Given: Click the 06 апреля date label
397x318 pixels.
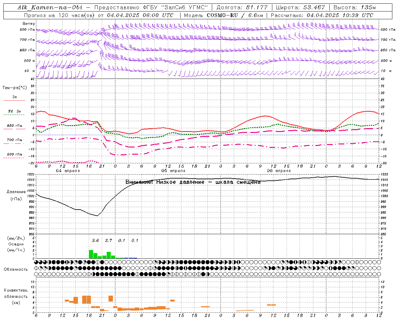Looking at the screenshot, I should 279,171.
